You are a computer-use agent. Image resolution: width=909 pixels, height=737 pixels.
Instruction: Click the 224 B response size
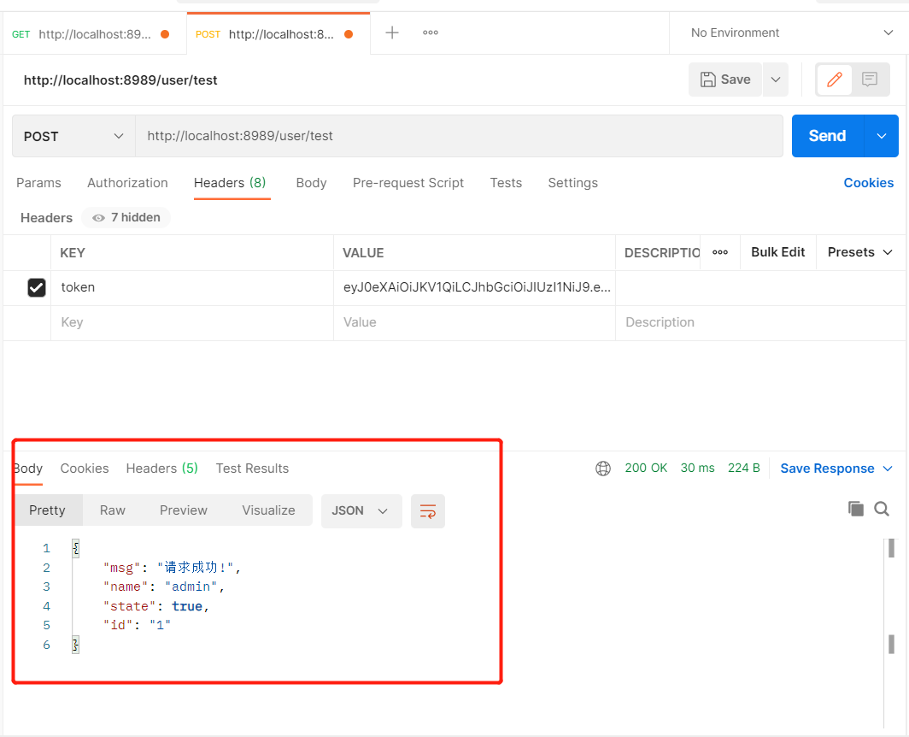click(744, 468)
